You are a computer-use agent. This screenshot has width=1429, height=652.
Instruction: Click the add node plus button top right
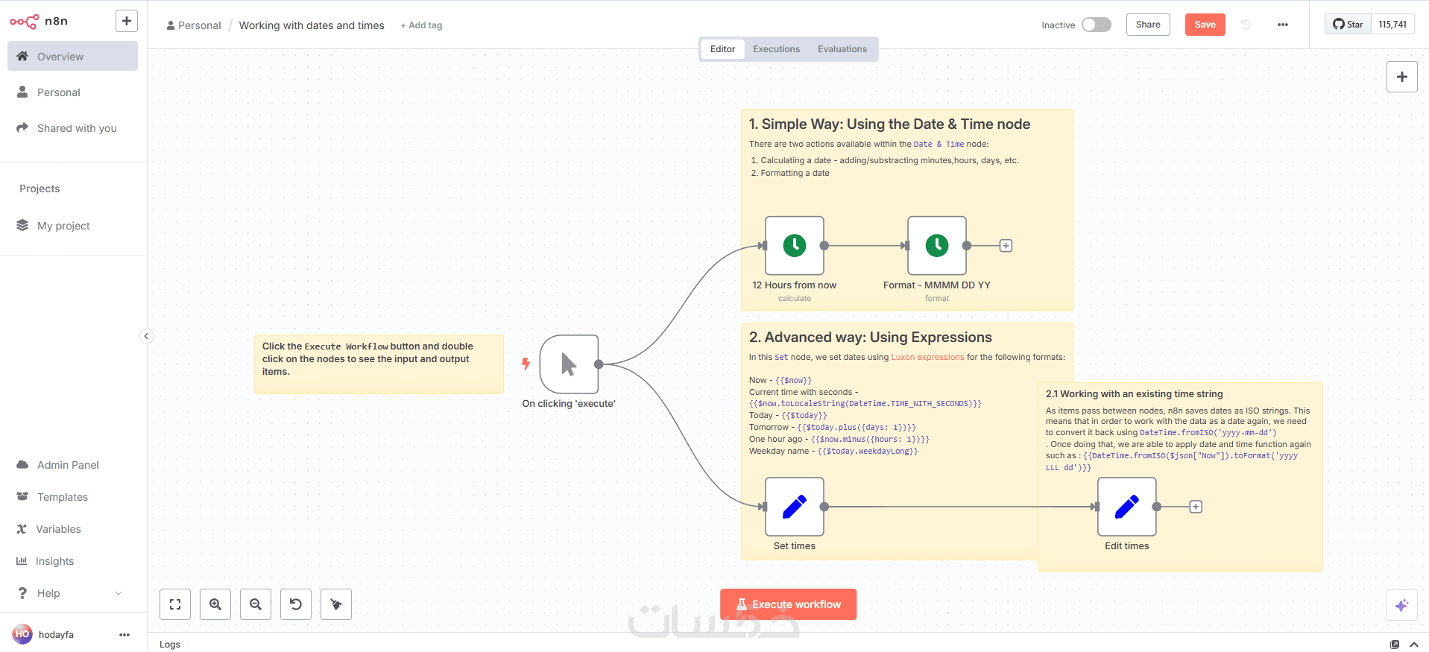point(1401,77)
